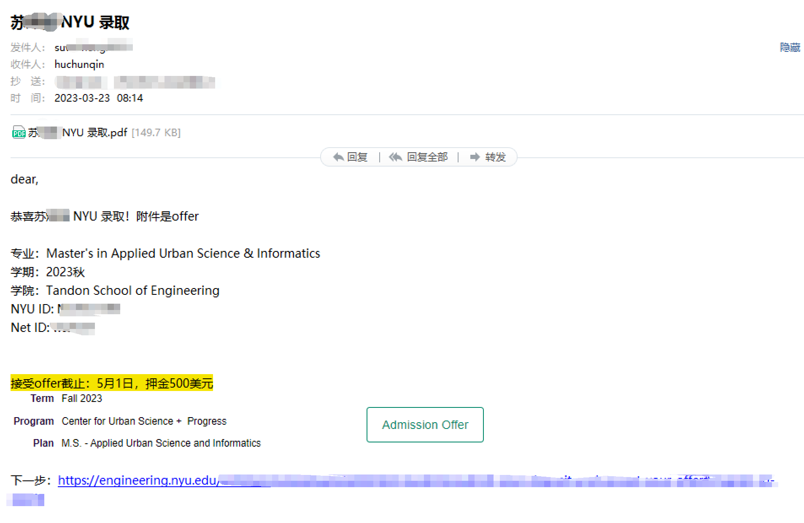
Task: Click the highlighted offer deadline text
Action: [x=112, y=383]
